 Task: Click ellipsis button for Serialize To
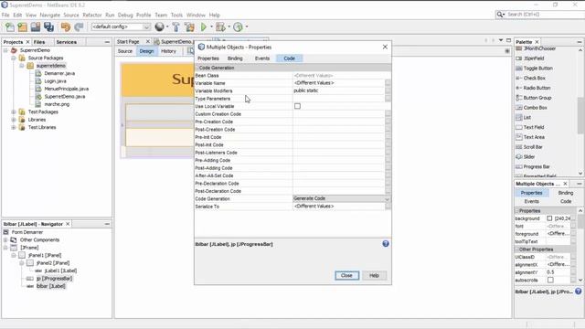pyautogui.click(x=388, y=207)
